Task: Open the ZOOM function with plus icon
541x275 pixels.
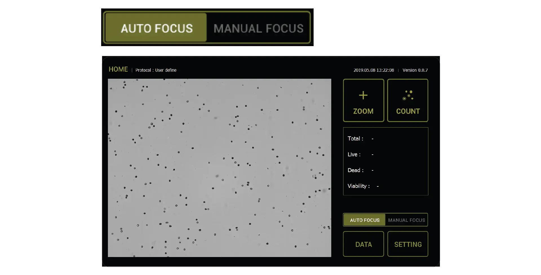Action: click(363, 100)
